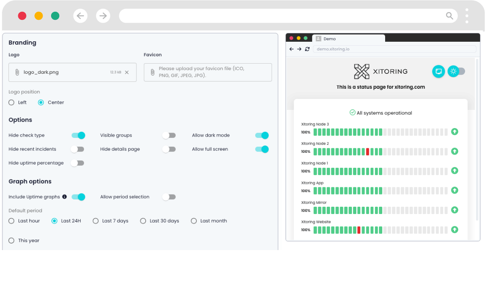Screen dimensions: 487x304
Task: Click the reload icon in the Demo preview
Action: (x=307, y=49)
